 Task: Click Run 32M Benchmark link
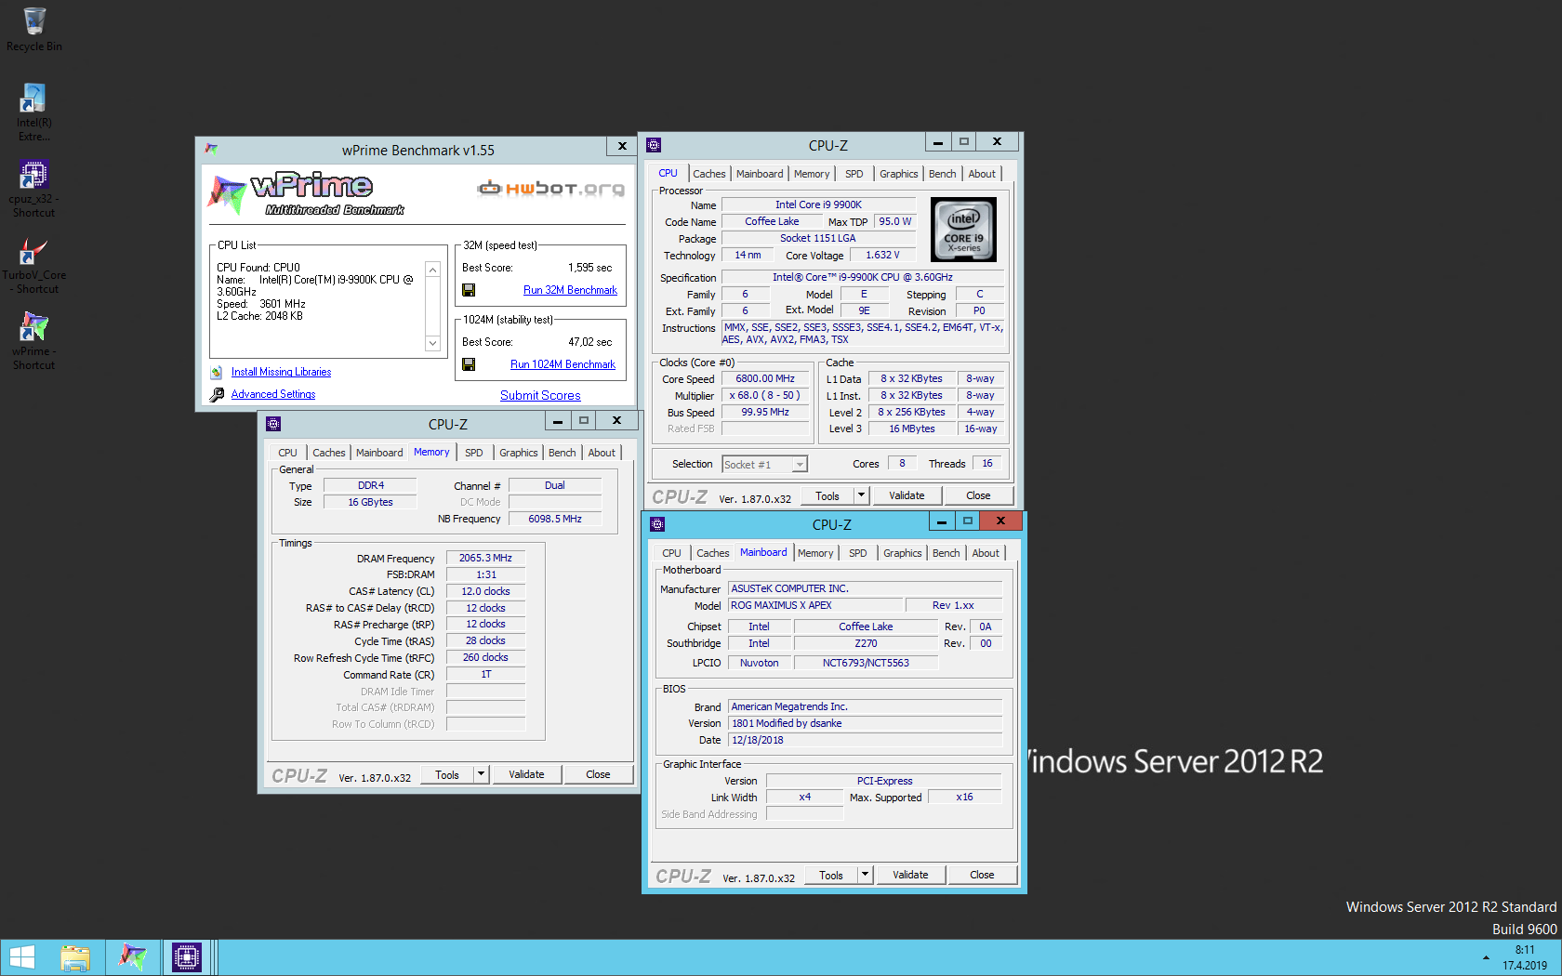pos(570,290)
